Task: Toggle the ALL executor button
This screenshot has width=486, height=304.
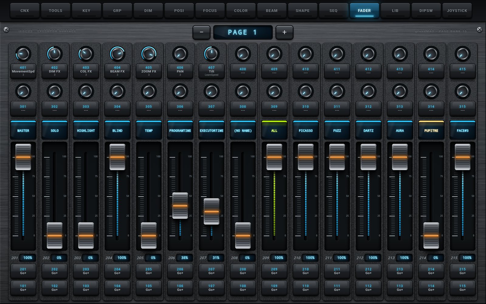Action: pyautogui.click(x=274, y=130)
